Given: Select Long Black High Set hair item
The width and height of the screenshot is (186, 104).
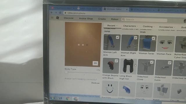Looking at the screenshot, I should pyautogui.click(x=128, y=66).
